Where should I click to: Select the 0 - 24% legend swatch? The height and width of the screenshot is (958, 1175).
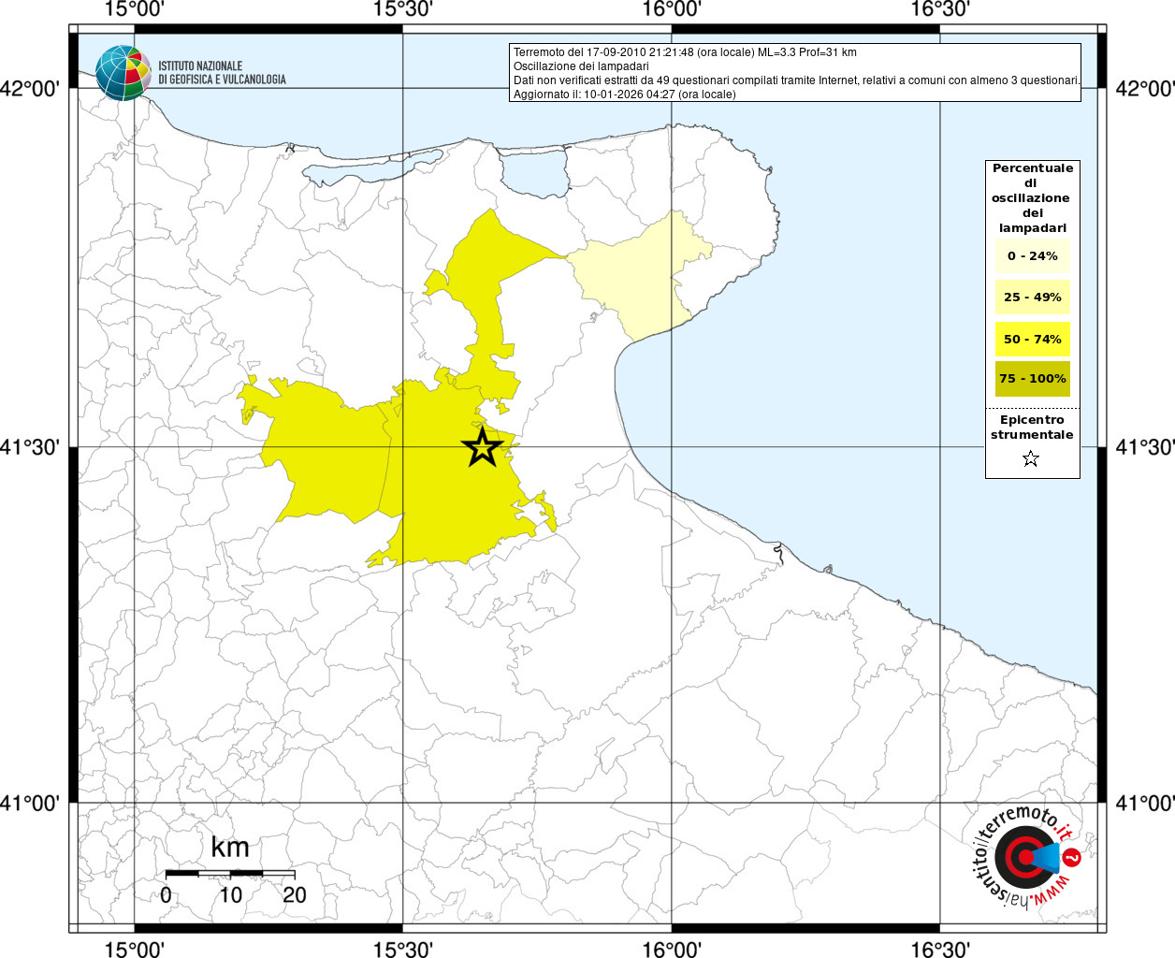[1032, 256]
